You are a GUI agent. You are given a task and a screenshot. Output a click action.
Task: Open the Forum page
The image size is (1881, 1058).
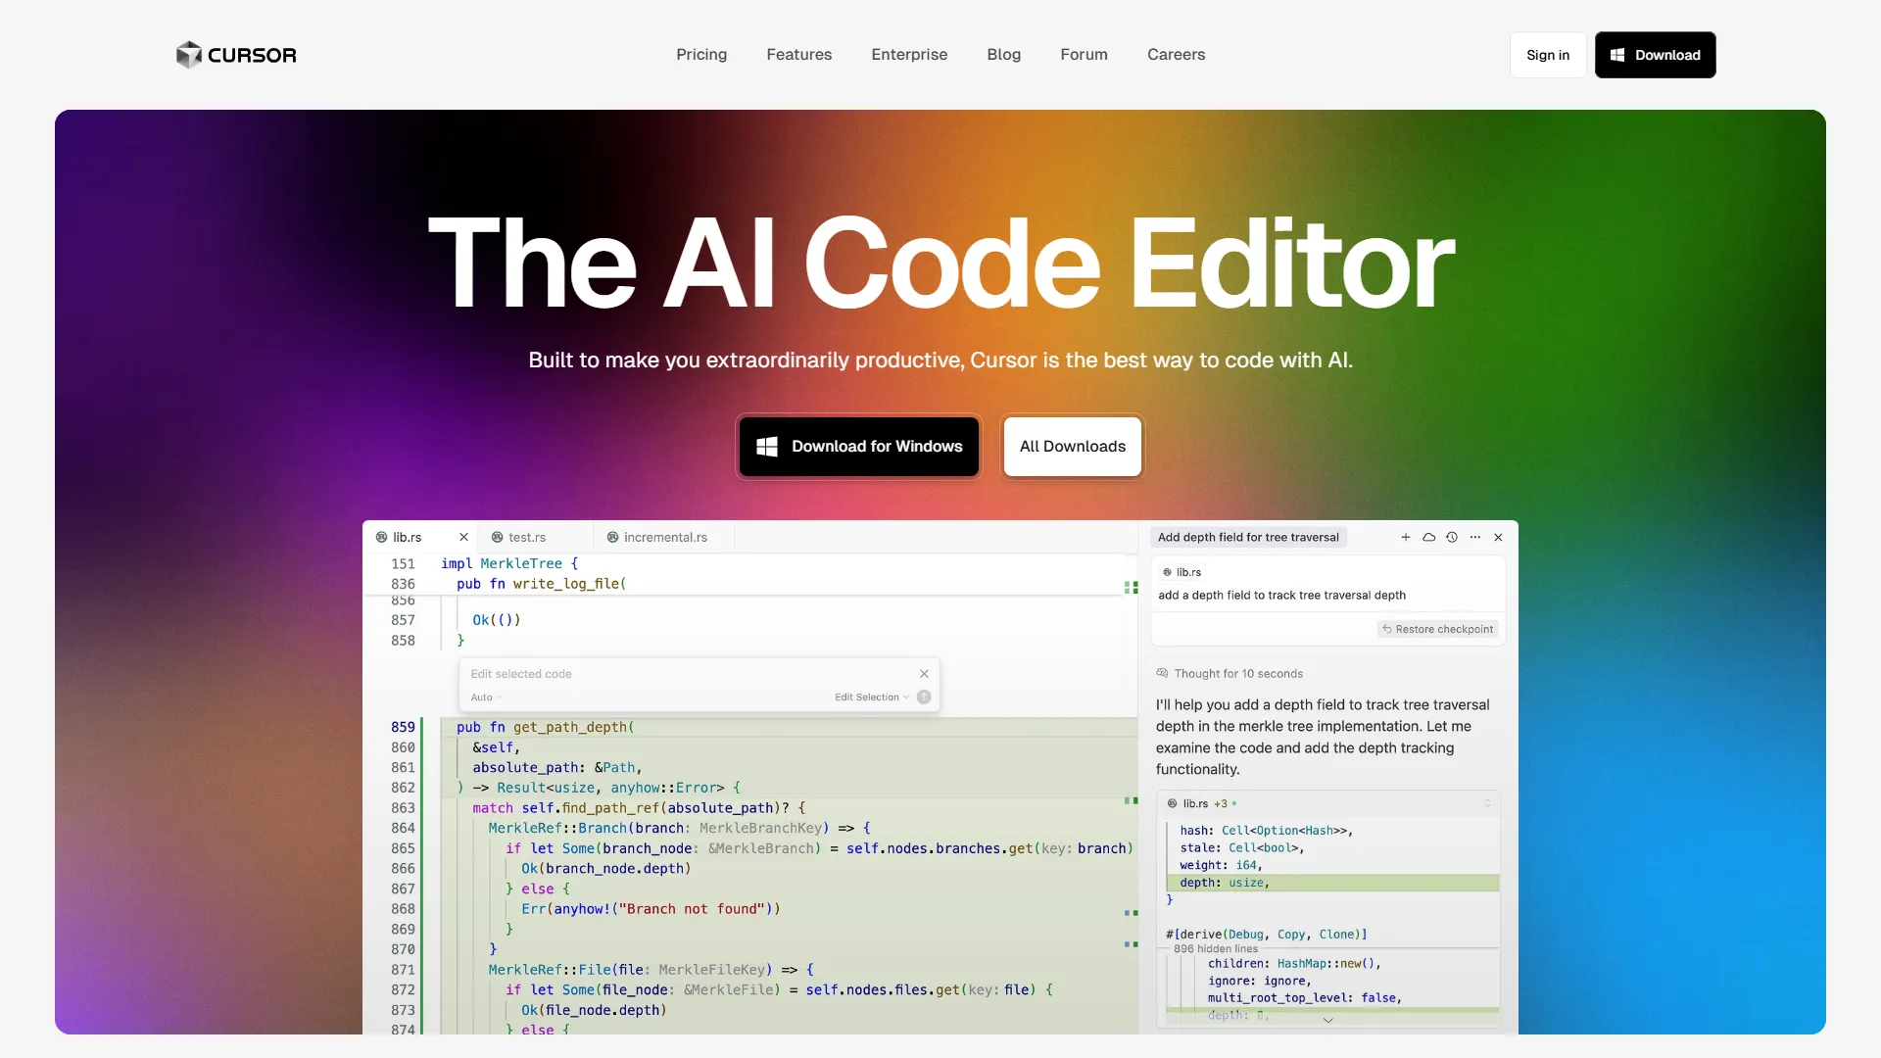click(x=1084, y=54)
